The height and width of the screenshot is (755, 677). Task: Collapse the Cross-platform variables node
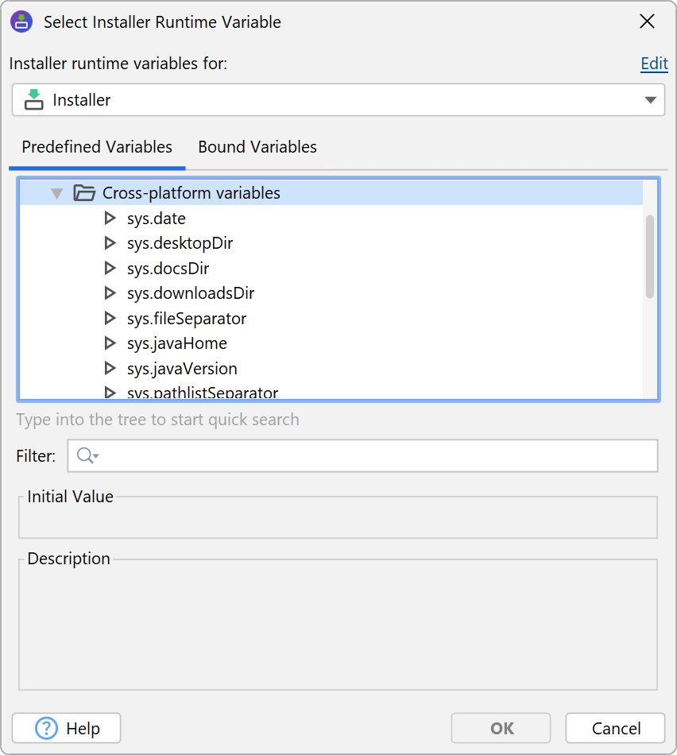tap(56, 193)
